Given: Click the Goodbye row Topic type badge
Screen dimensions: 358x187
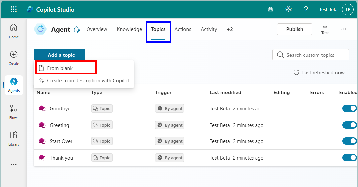Looking at the screenshot, I should tap(102, 108).
